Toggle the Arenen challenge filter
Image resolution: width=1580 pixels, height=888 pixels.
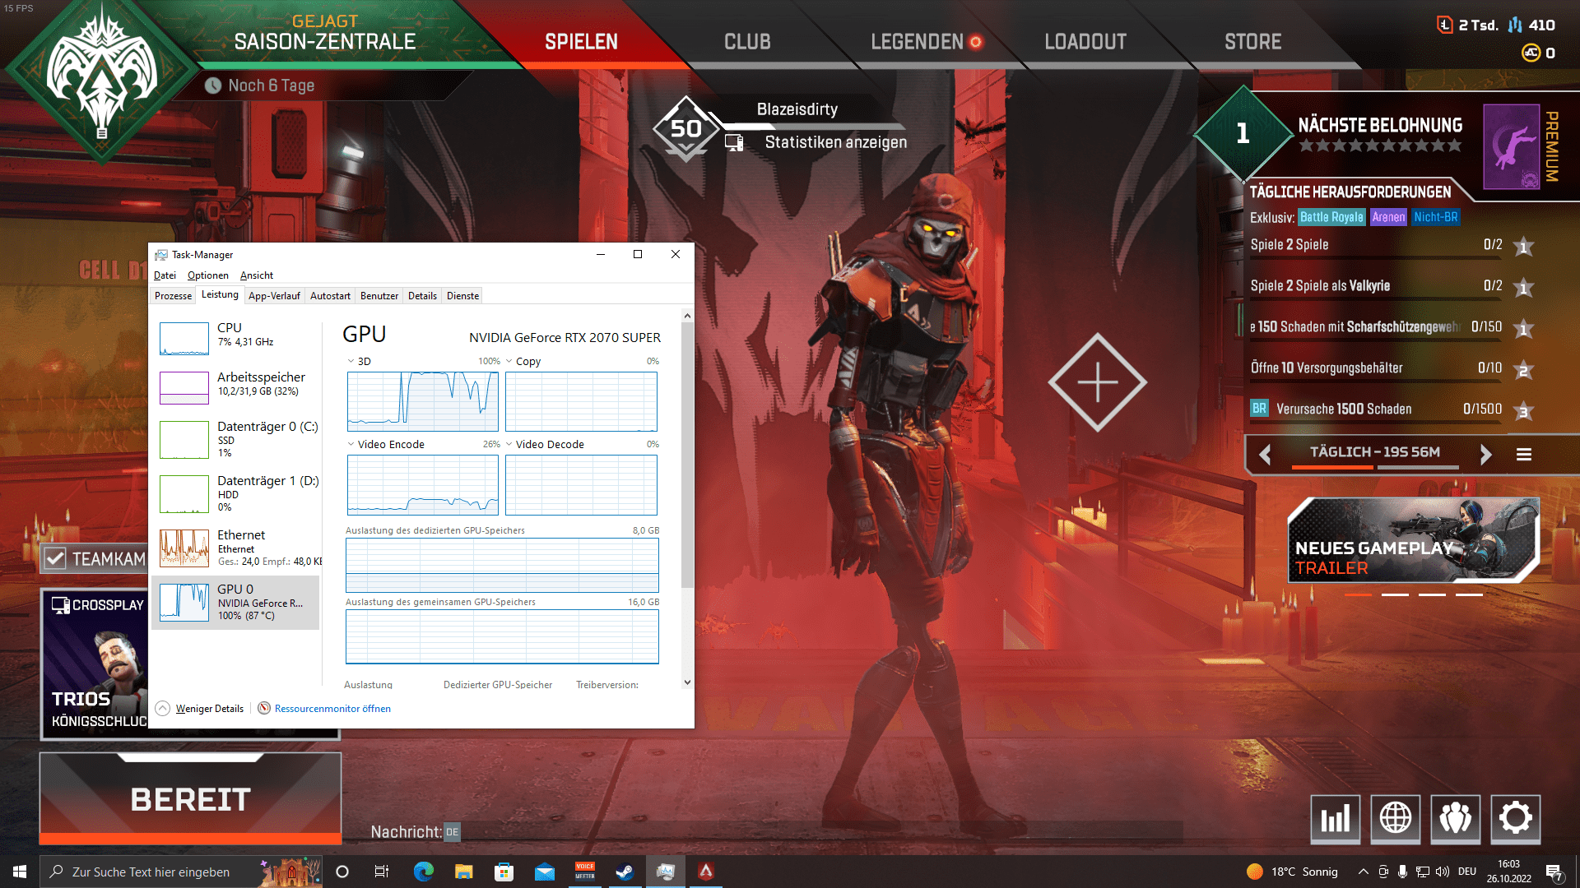(1388, 217)
